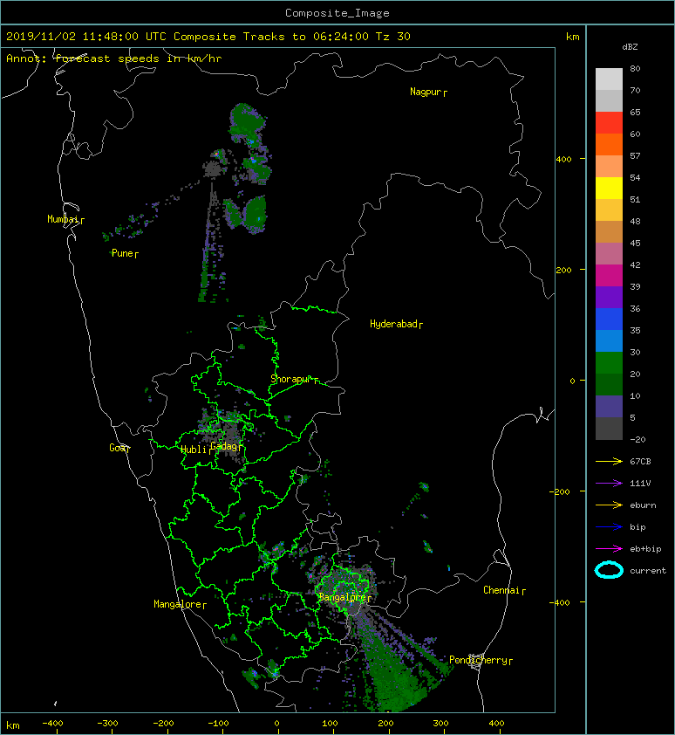675x735 pixels.
Task: Pick the bright yellow 51-54 dBZ band
Action: click(x=609, y=189)
